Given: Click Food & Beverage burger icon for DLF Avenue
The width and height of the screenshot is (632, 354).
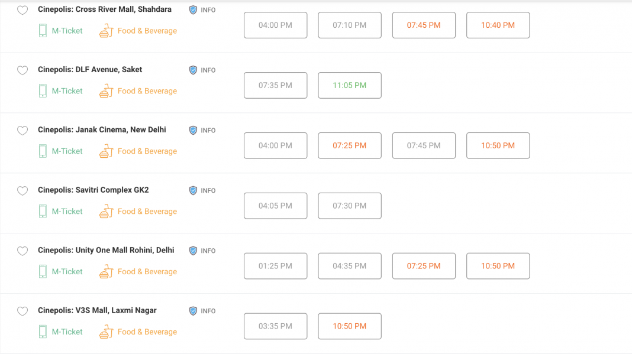Looking at the screenshot, I should [x=107, y=91].
